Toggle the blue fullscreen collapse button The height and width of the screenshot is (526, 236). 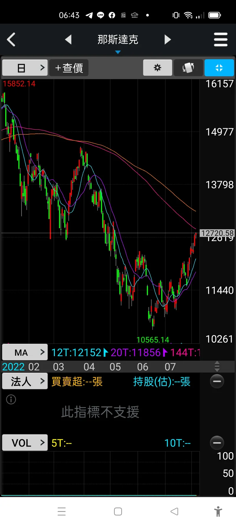[x=219, y=67]
